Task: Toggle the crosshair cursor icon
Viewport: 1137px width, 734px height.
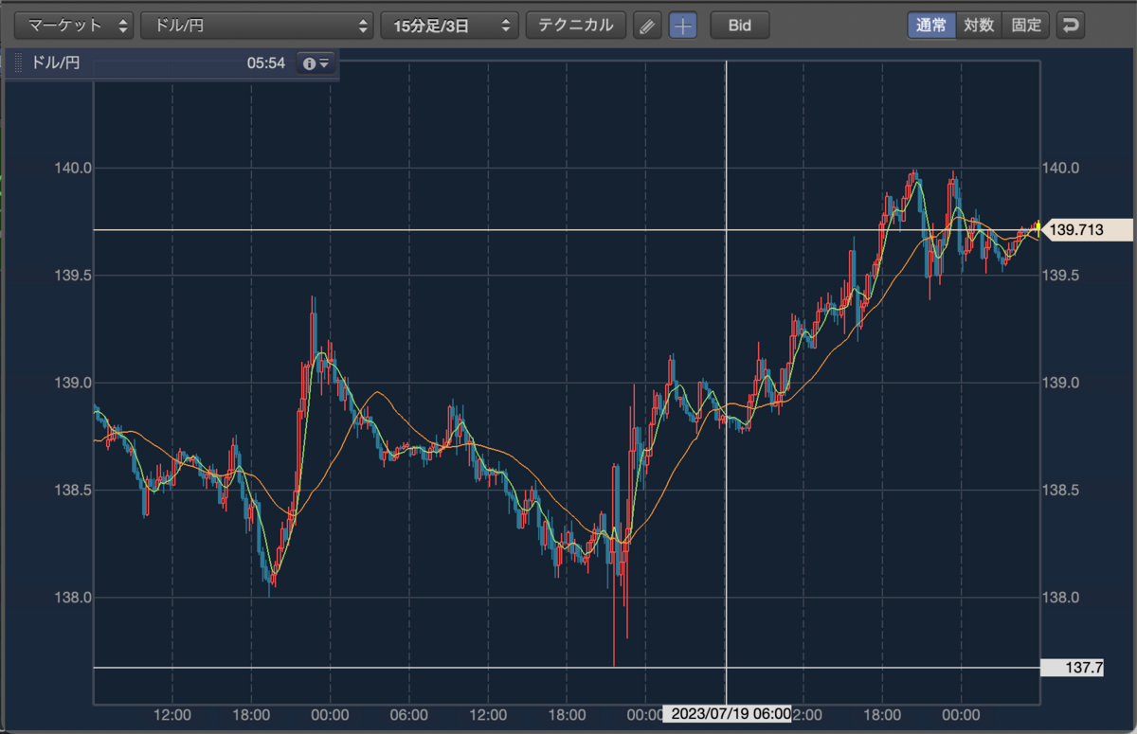Action: point(682,26)
